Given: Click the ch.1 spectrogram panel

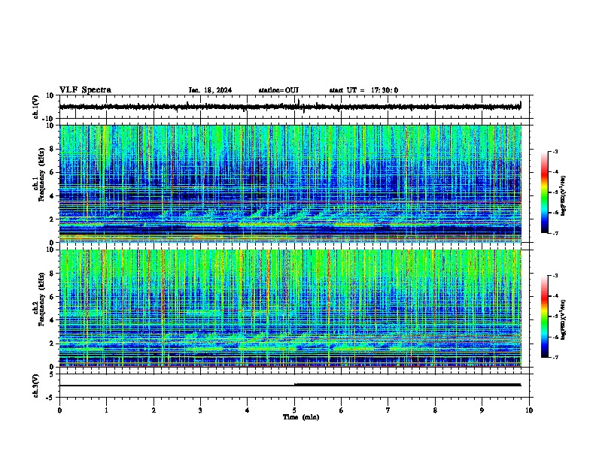Looking at the screenshot, I should coord(290,183).
